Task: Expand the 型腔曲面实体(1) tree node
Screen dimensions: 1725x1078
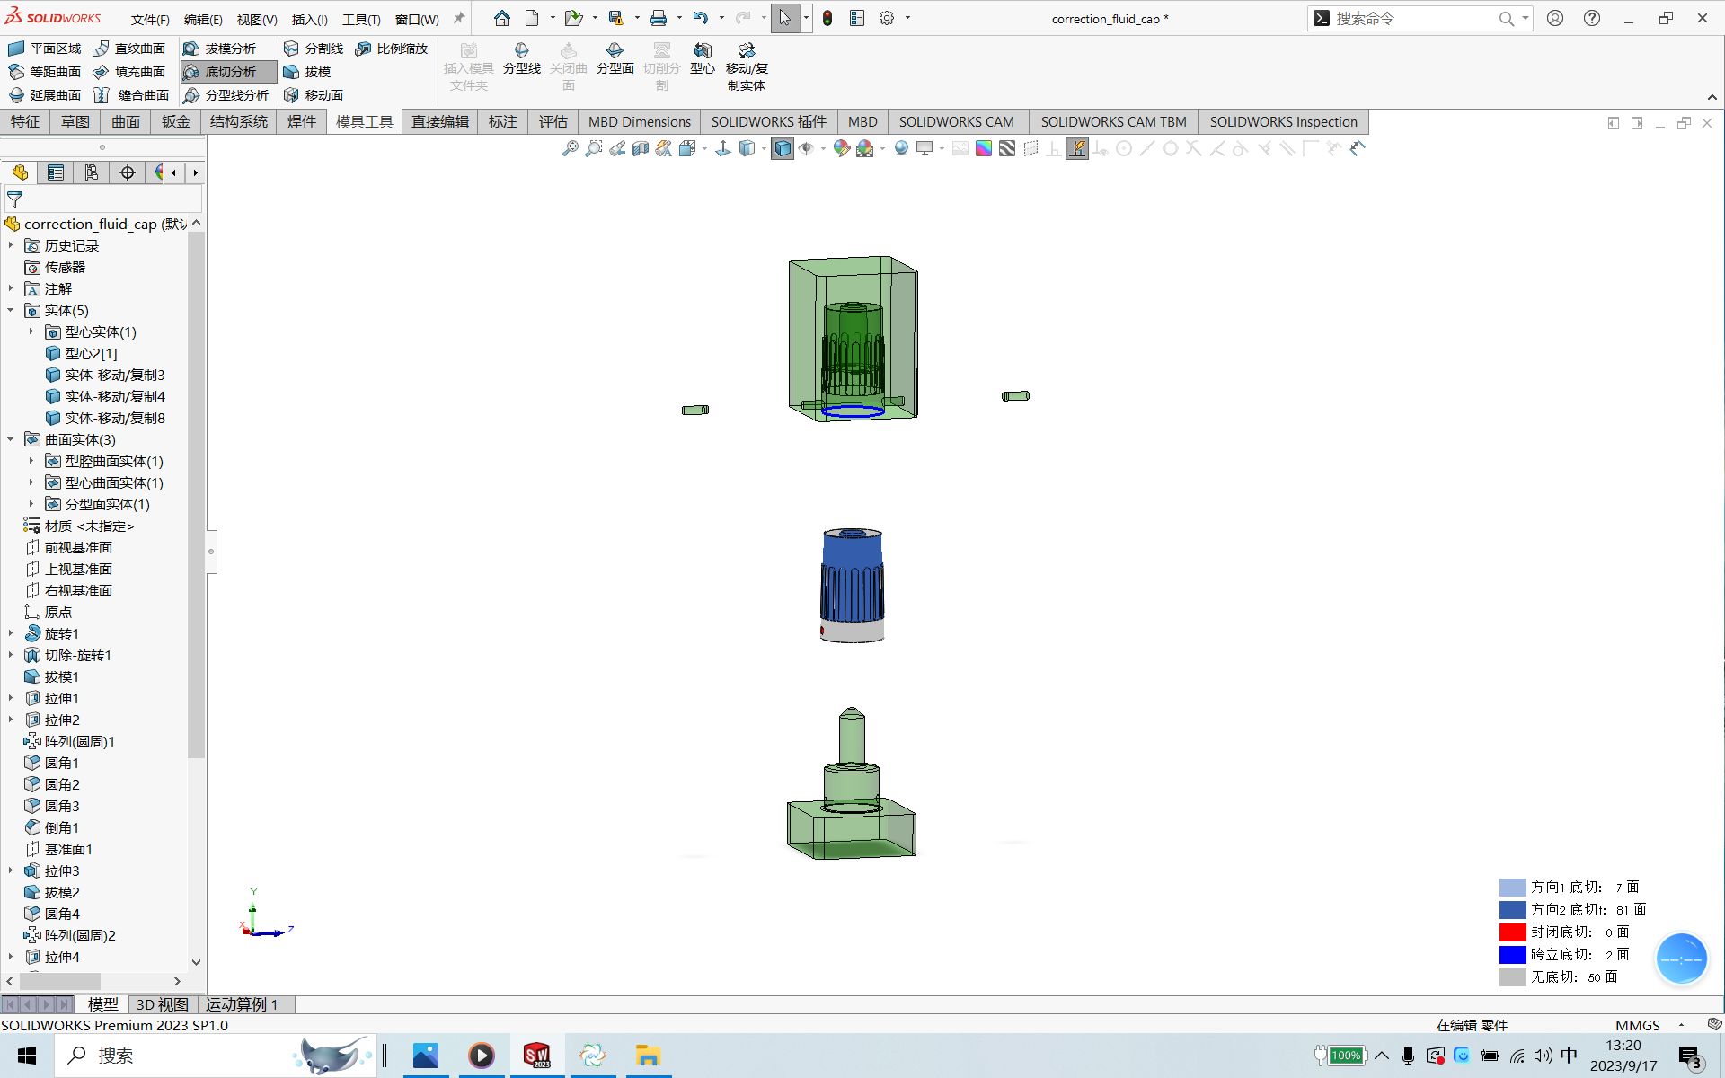Action: pyautogui.click(x=31, y=462)
